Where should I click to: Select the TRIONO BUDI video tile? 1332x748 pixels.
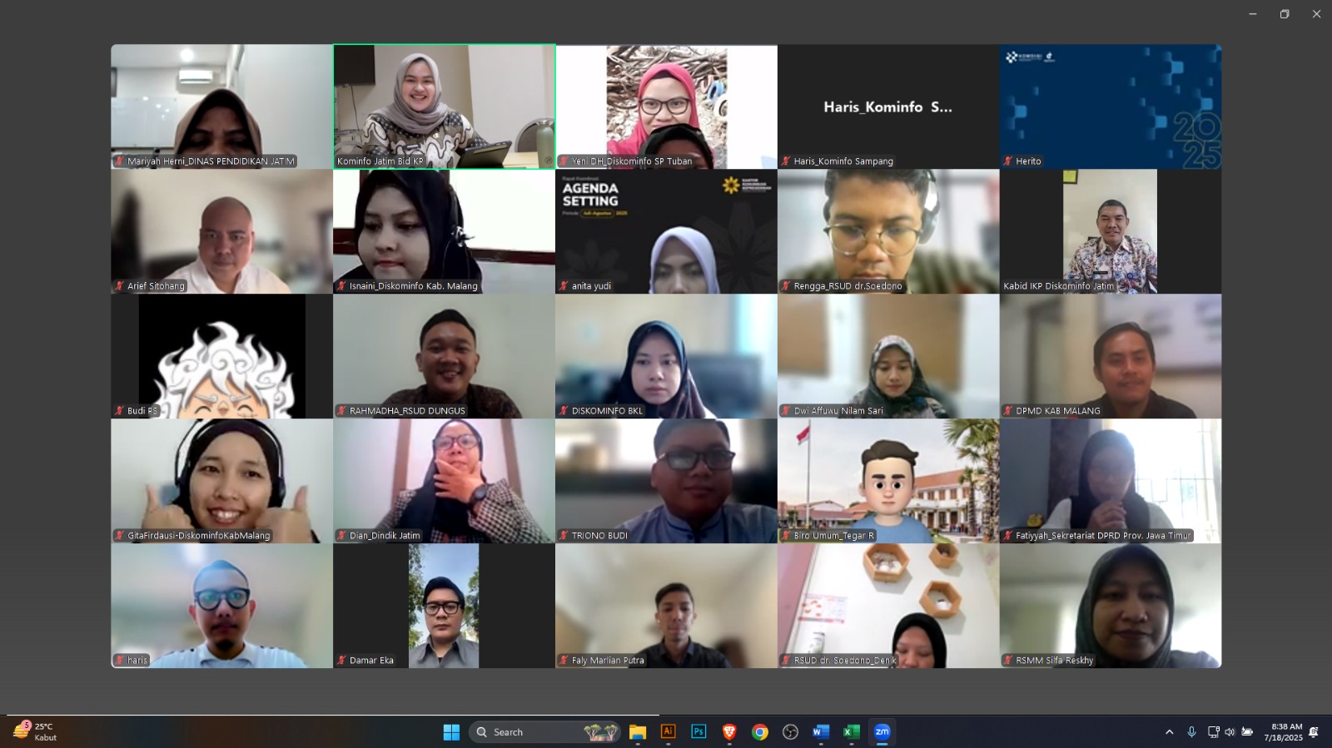[x=666, y=481]
